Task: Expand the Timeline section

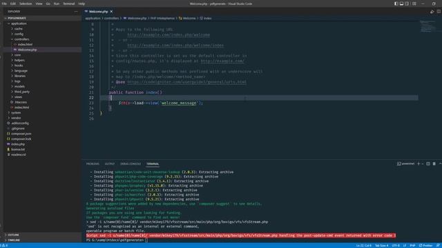Action: [14, 240]
